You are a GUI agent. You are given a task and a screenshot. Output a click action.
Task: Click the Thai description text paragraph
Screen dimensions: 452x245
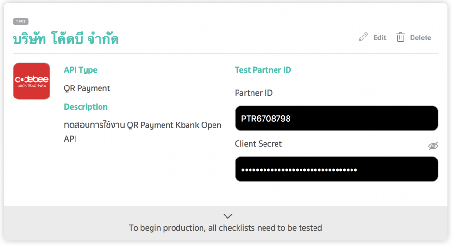[143, 132]
